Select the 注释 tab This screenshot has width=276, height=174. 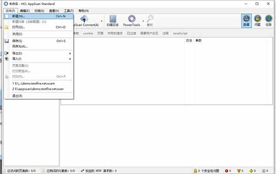(166, 33)
